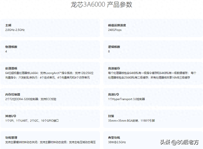Select the 功耗管理 heading
203x149 pixels.
pos(11,138)
